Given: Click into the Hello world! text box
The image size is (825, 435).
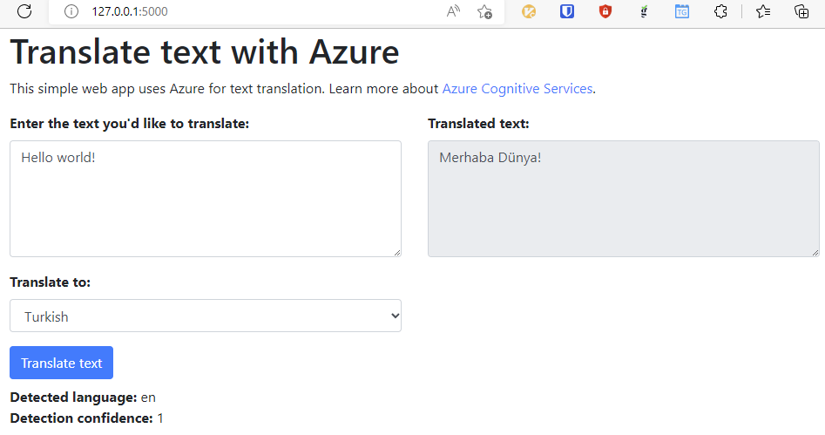Looking at the screenshot, I should click(206, 199).
